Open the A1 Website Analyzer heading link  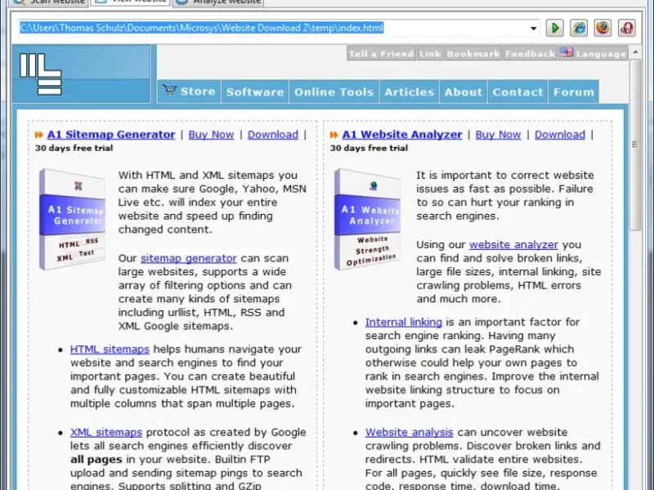click(402, 135)
